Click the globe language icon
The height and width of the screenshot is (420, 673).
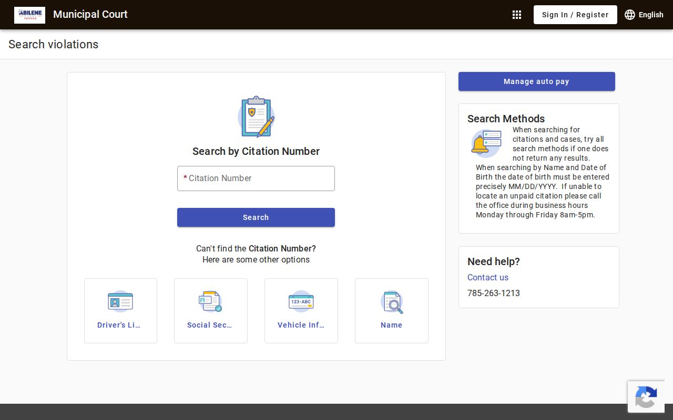coord(630,15)
